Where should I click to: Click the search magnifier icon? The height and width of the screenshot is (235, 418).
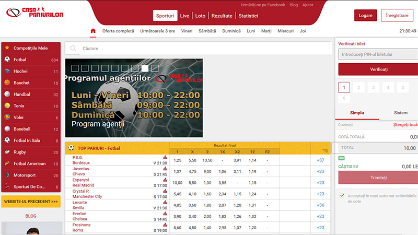pos(73,48)
